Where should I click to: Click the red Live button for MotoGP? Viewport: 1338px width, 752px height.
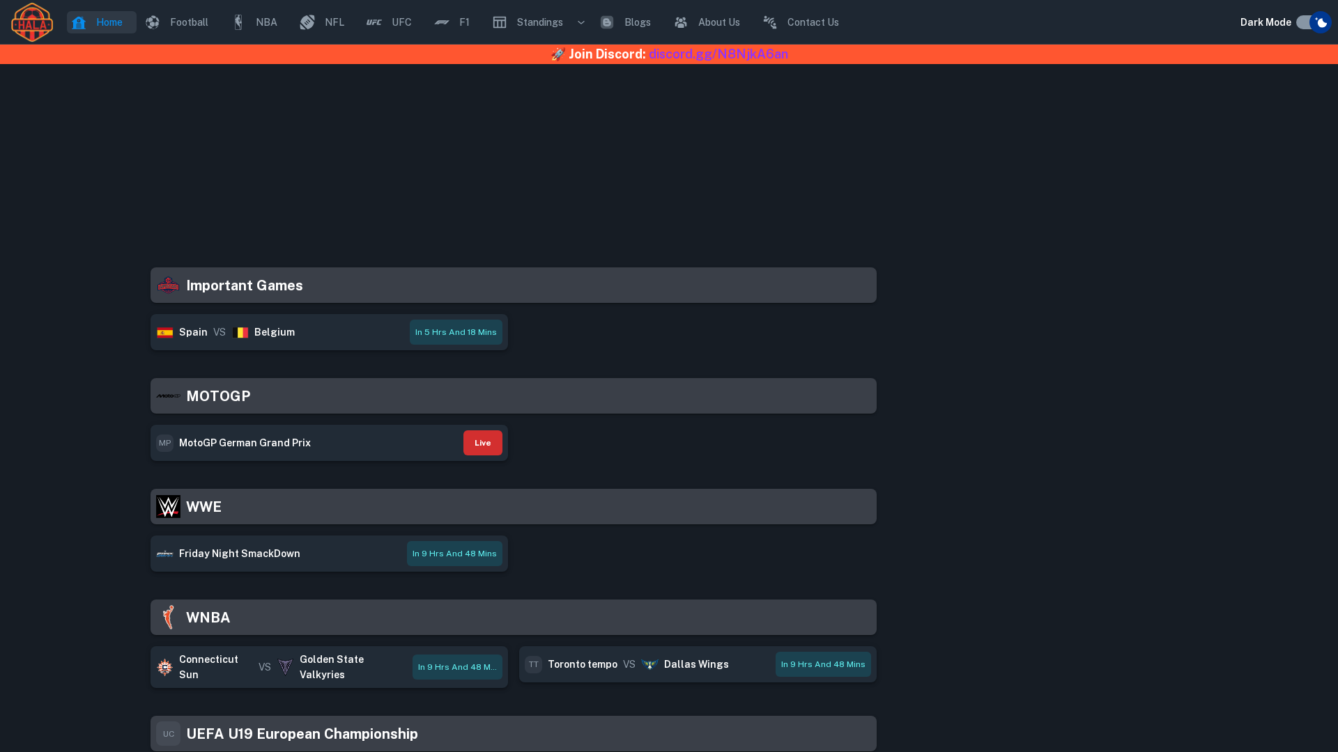click(x=483, y=443)
